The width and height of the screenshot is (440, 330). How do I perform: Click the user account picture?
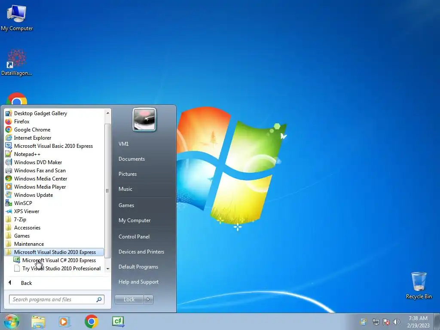pos(144,119)
